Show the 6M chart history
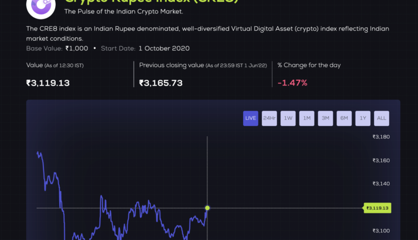The image size is (418, 240). tap(344, 118)
